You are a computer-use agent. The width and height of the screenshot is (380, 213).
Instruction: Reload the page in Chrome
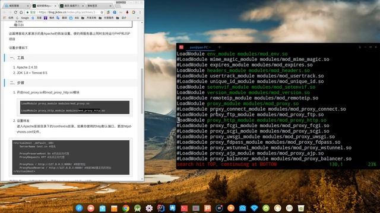(x=15, y=12)
